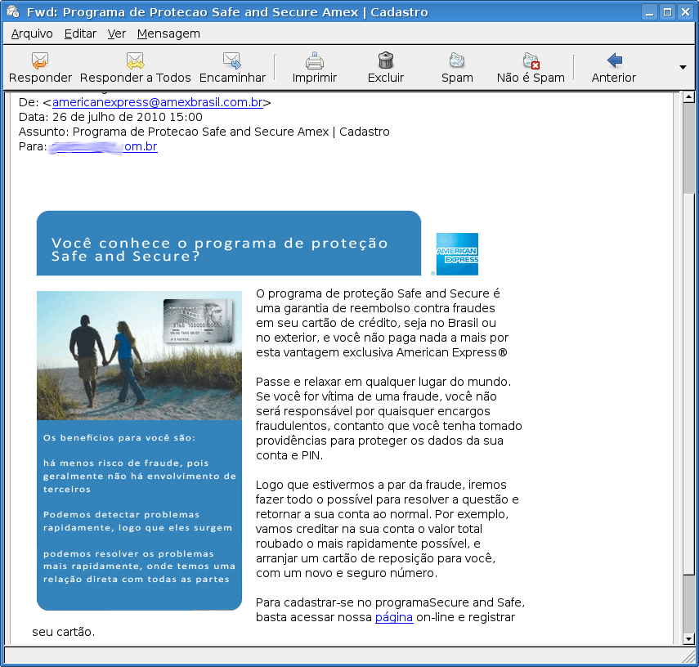
Task: Click the text "podemos resolver os problemas"
Action: [128, 553]
